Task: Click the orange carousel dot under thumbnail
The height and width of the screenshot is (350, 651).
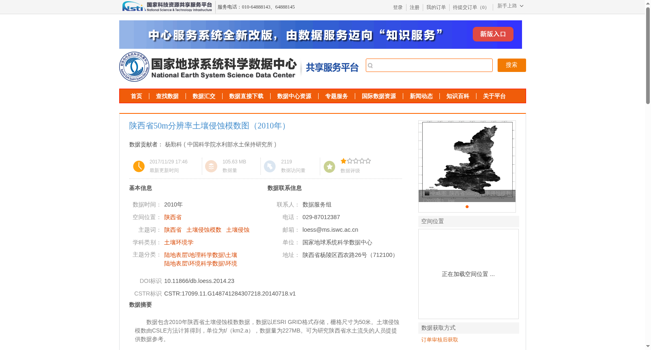Action: 467,207
